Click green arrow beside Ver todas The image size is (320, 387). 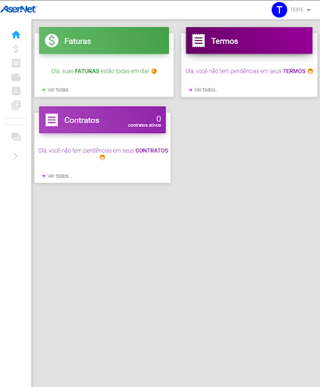point(44,90)
